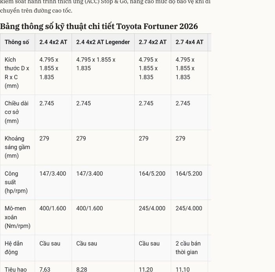Select the '400/1.600' cell under Legender column
The width and height of the screenshot is (275, 272).
pos(90,208)
